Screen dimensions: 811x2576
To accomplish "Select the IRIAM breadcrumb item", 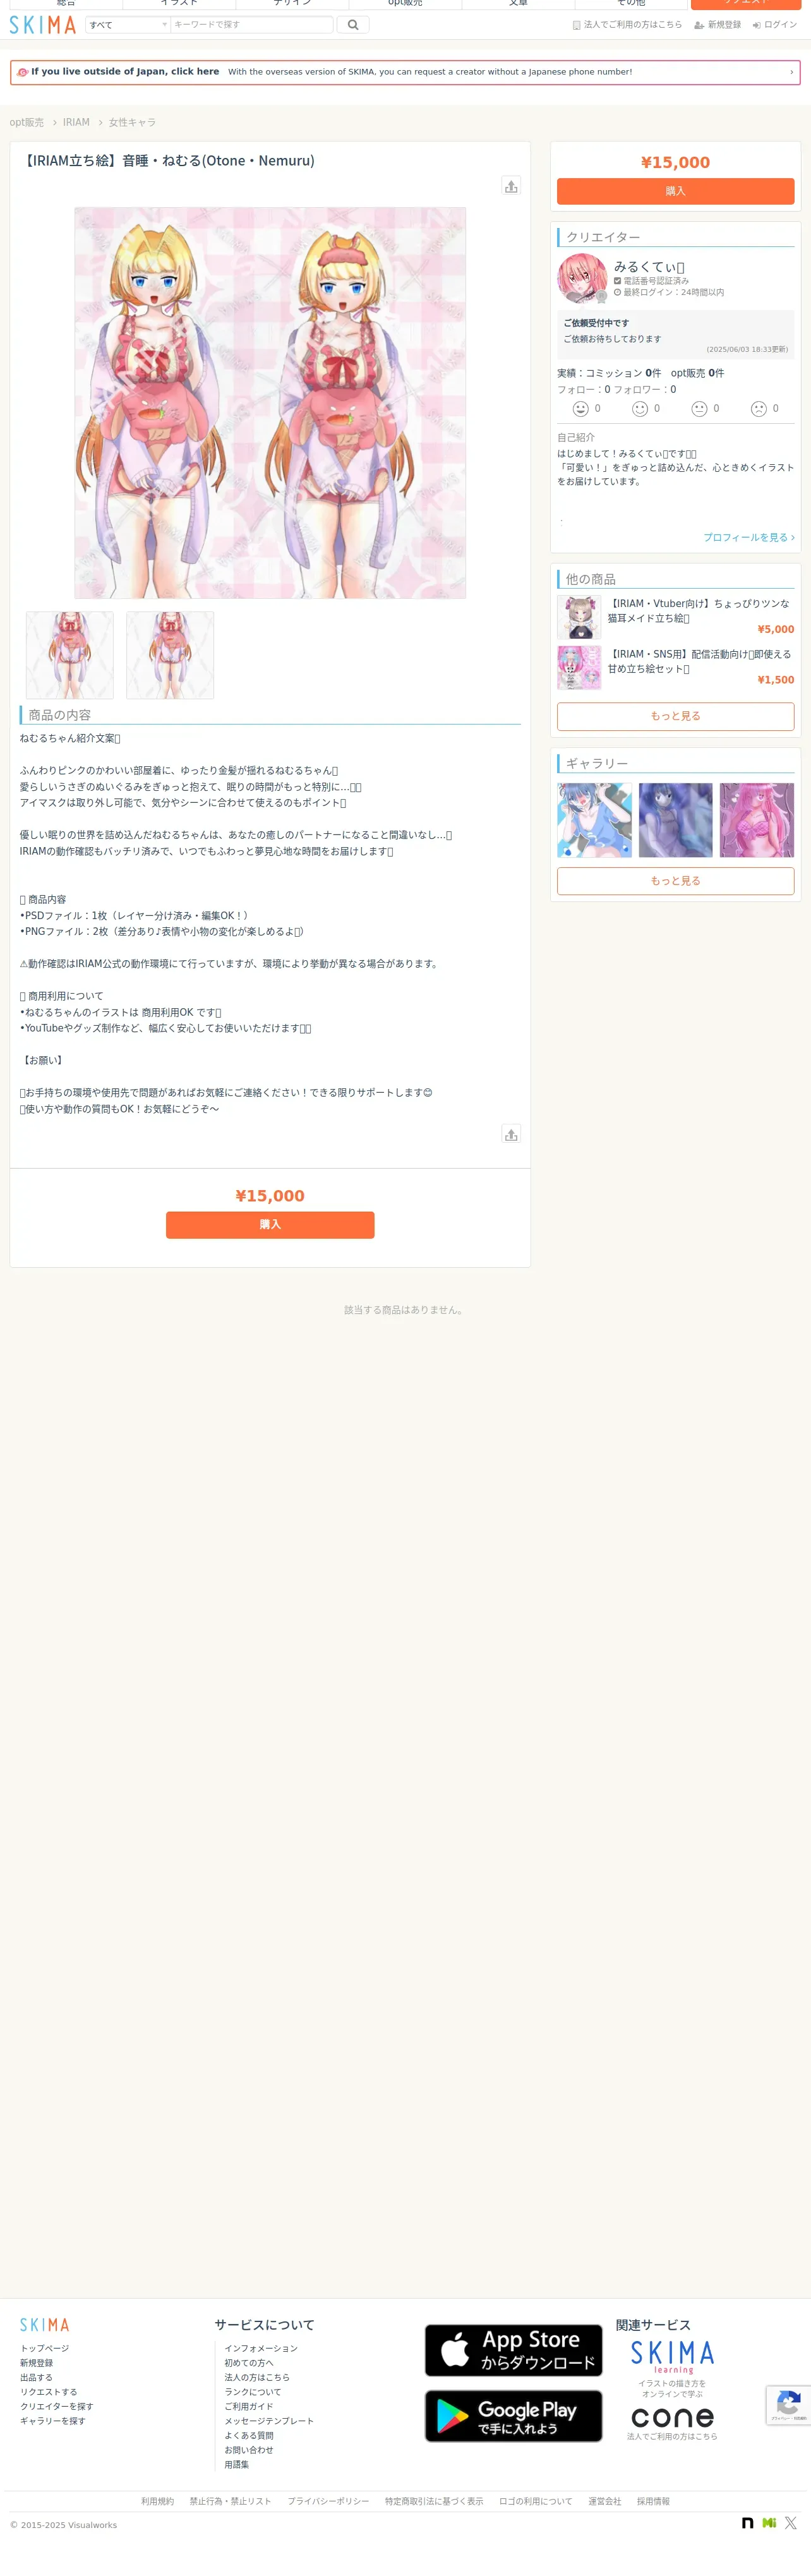I will click(x=76, y=122).
